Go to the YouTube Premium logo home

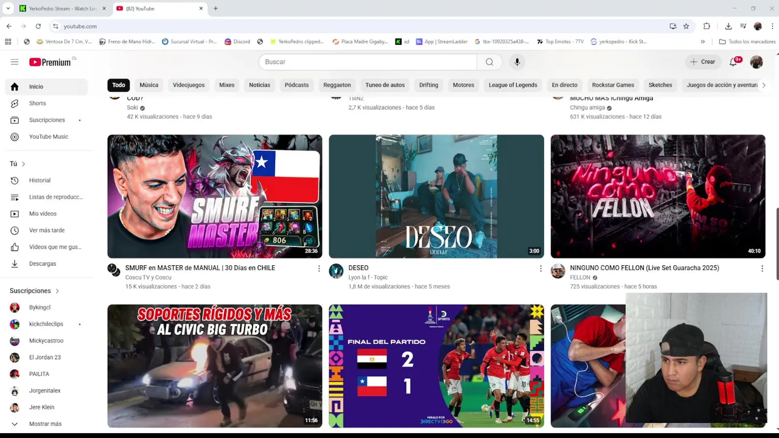tap(50, 62)
